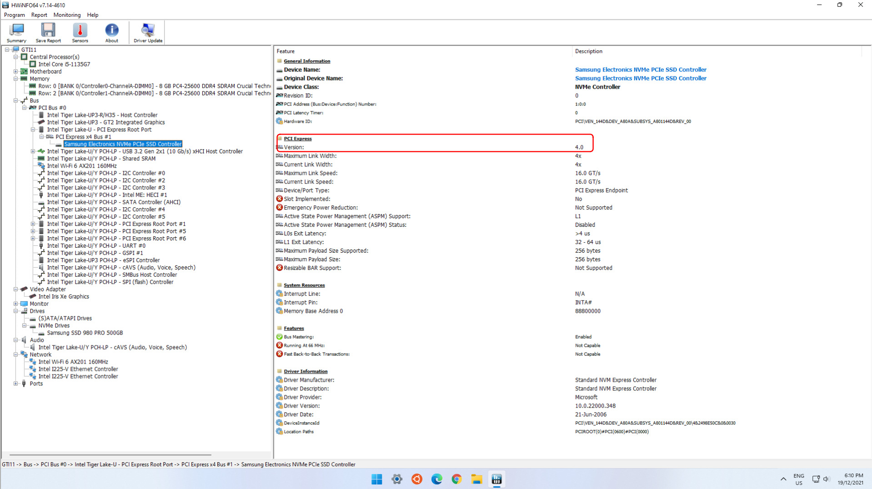Click tree panel horizontal scrollbar
The width and height of the screenshot is (872, 489).
coord(110,454)
